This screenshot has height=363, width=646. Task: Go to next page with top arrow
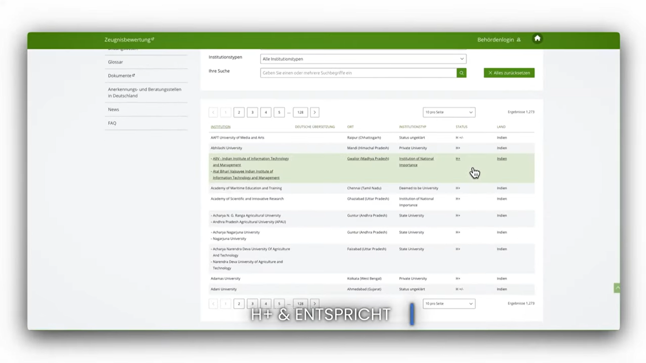[x=314, y=112]
